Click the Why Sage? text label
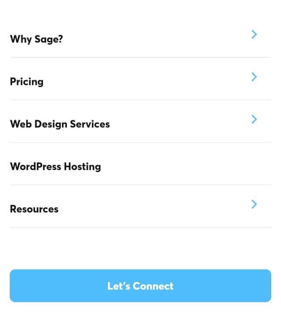The image size is (281, 331). pyautogui.click(x=36, y=39)
